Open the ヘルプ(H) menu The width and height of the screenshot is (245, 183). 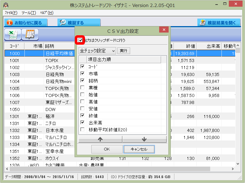tap(47, 13)
